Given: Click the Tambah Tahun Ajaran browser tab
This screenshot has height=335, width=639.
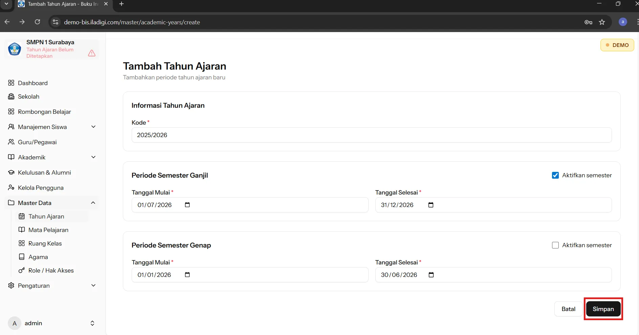Looking at the screenshot, I should tap(63, 4).
